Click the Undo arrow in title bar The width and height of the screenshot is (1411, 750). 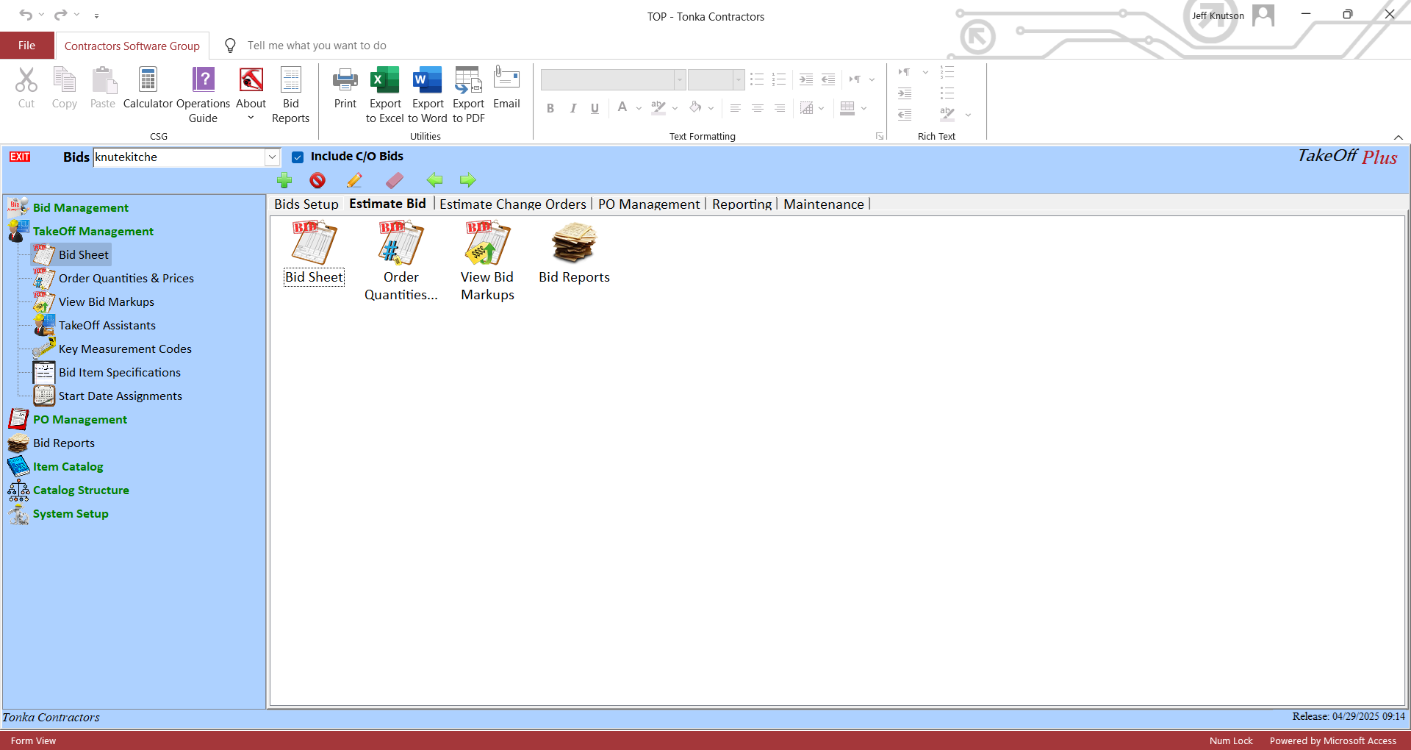pyautogui.click(x=26, y=15)
